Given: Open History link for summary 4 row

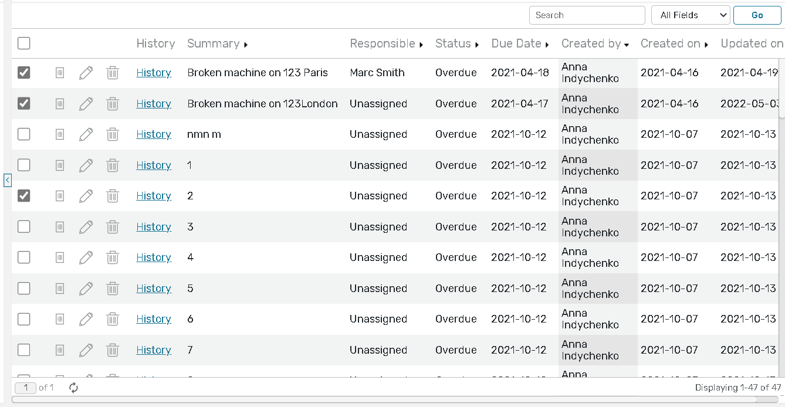Looking at the screenshot, I should [x=154, y=257].
